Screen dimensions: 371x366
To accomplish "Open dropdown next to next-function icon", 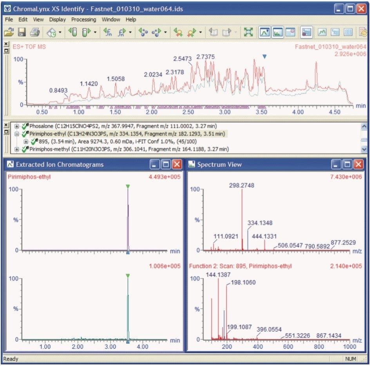I will click(x=130, y=32).
